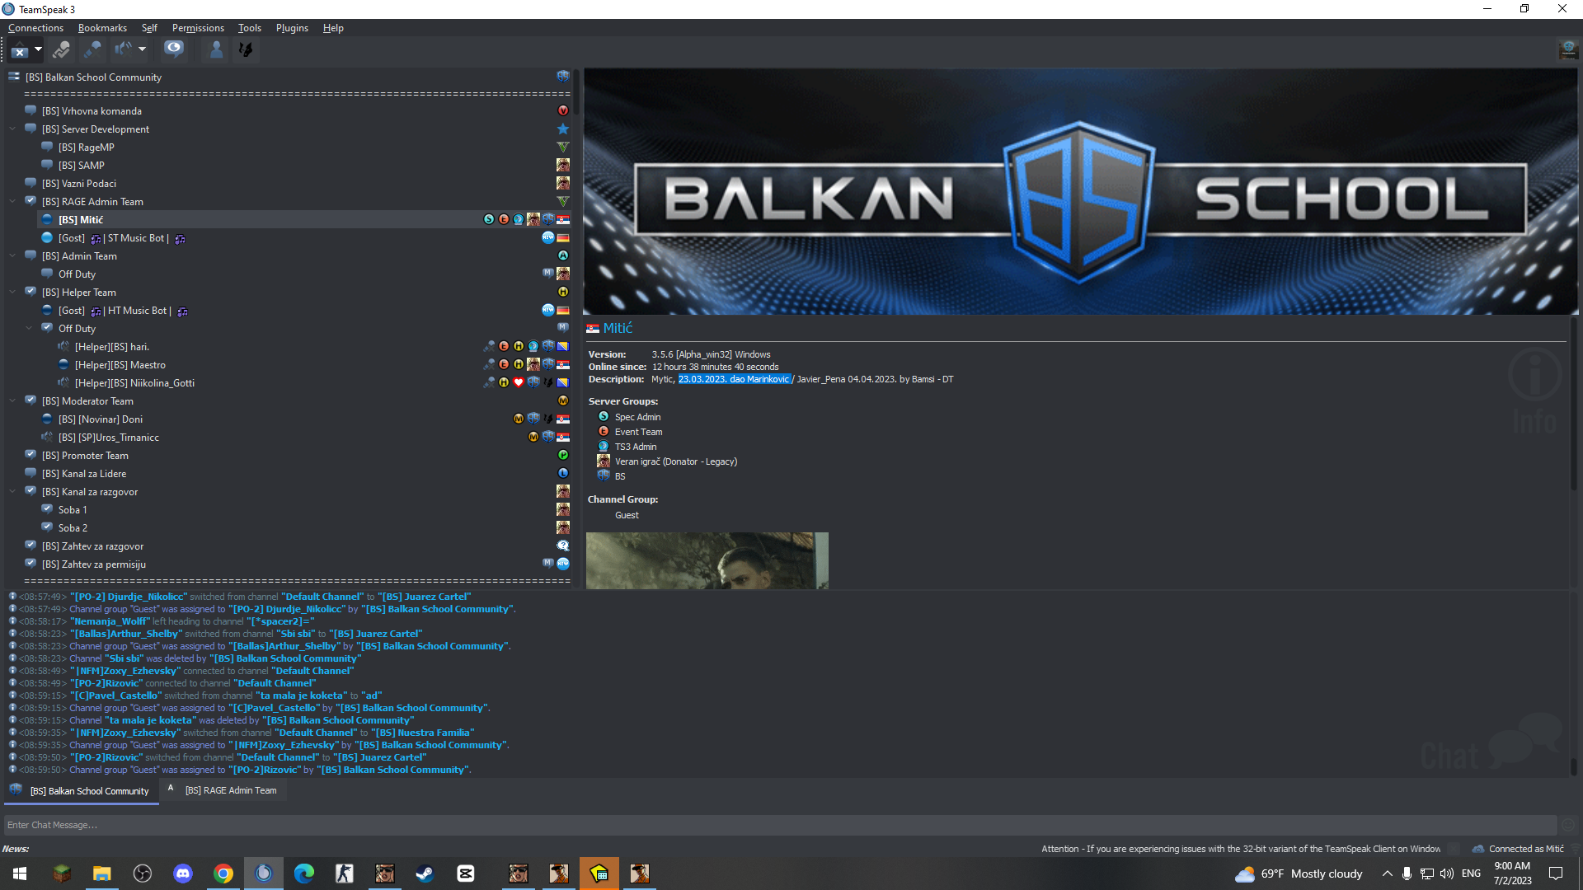Click the info panel vertical scrollbar
Viewport: 1583px width, 890px height.
point(1574,404)
